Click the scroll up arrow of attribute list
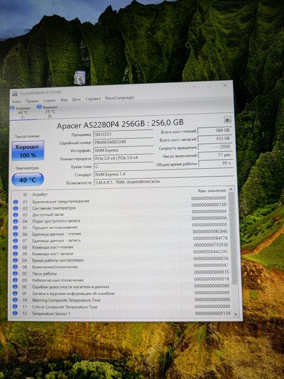Screen dimensions: 284x379 tap(230, 190)
